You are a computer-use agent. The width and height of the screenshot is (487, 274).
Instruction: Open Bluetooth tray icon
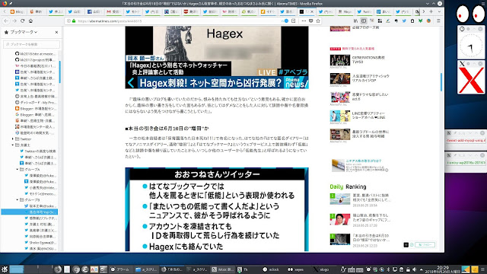click(x=388, y=269)
